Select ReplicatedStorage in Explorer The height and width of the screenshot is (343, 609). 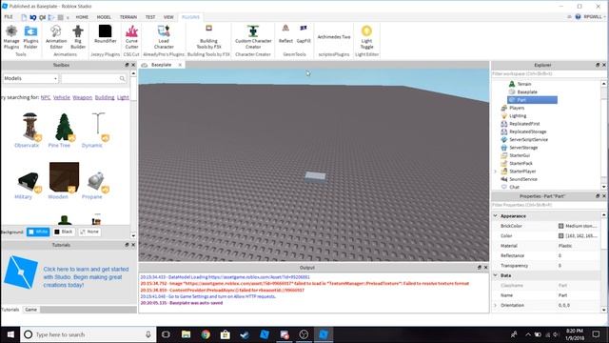tap(528, 131)
